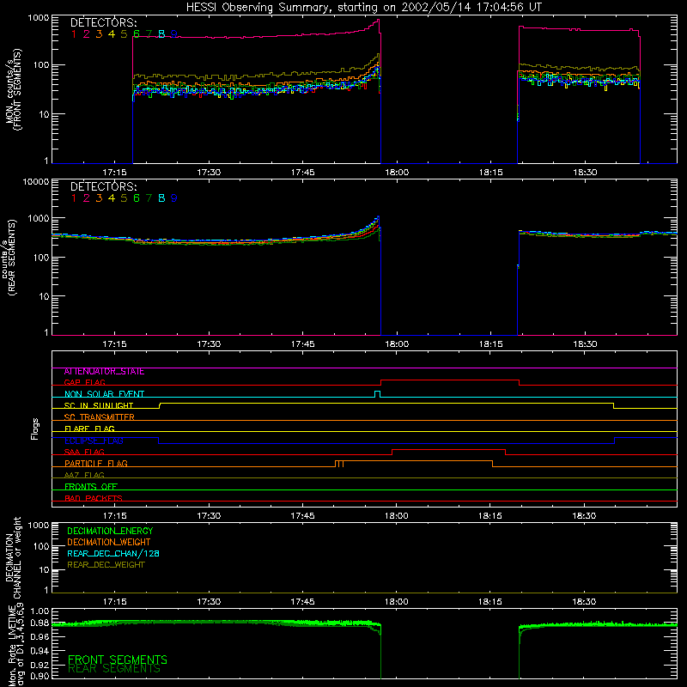The width and height of the screenshot is (687, 687).
Task: Click the DECIMATION_WEIGHT legend entry
Action: pos(109,543)
